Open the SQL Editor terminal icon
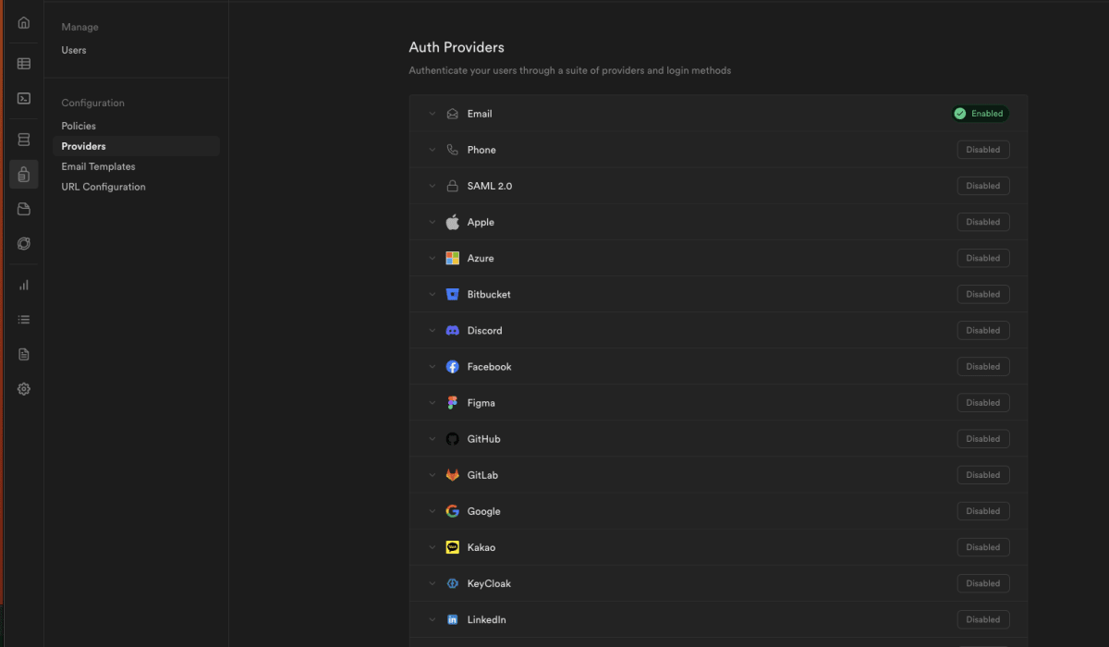This screenshot has height=647, width=1109. (24, 98)
